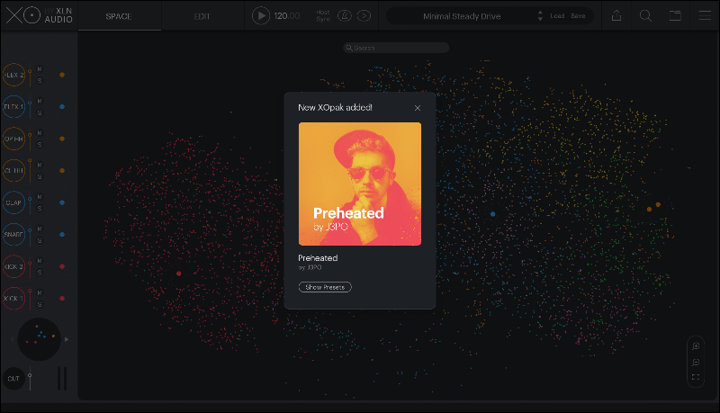The image size is (720, 413).
Task: Mute the CL HH channel
Action: click(x=40, y=165)
